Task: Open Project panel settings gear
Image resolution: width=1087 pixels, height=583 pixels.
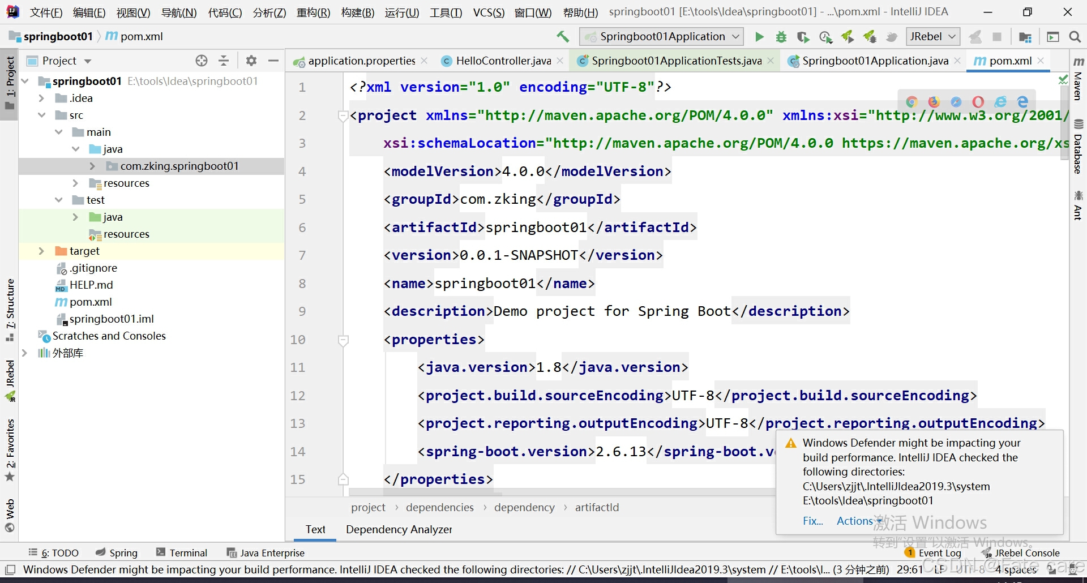Action: tap(251, 61)
